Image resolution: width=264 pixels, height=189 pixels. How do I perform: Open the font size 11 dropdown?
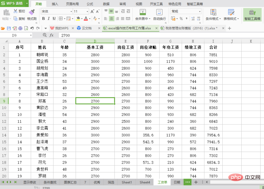point(87,11)
